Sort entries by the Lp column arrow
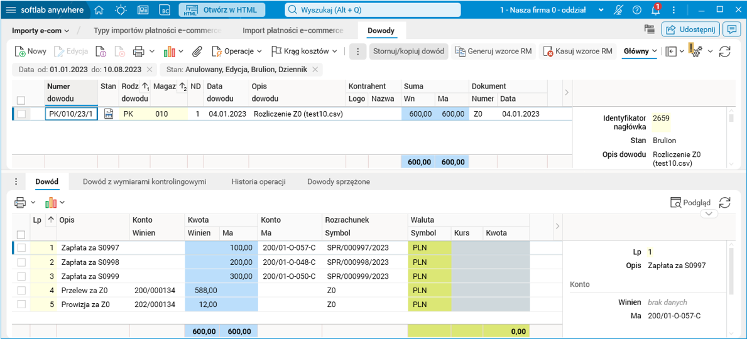The width and height of the screenshot is (747, 339). [x=51, y=220]
